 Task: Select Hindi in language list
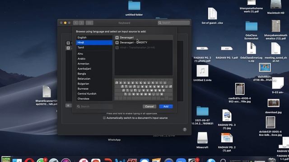(x=94, y=42)
